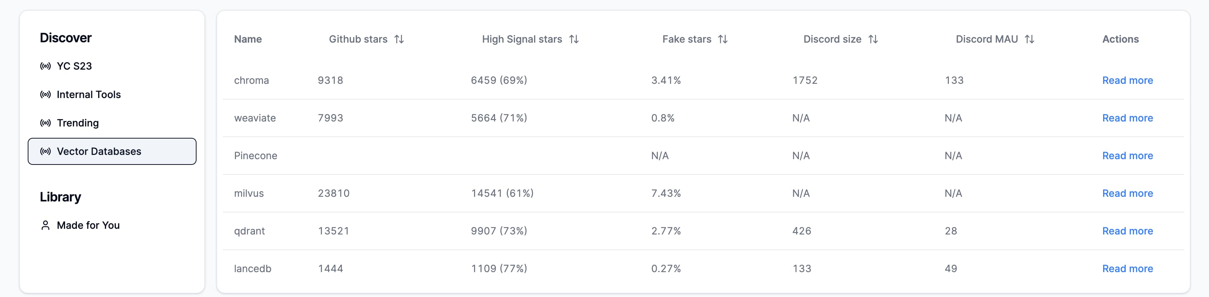Image resolution: width=1209 pixels, height=297 pixels.
Task: Click the person icon beside Made for You
Action: tap(45, 226)
